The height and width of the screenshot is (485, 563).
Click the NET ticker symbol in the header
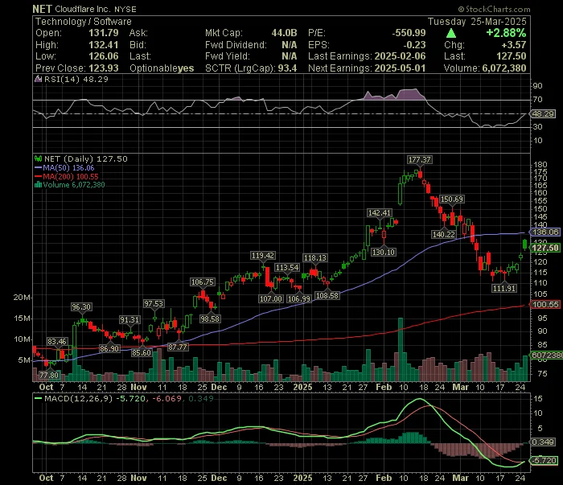[x=42, y=9]
